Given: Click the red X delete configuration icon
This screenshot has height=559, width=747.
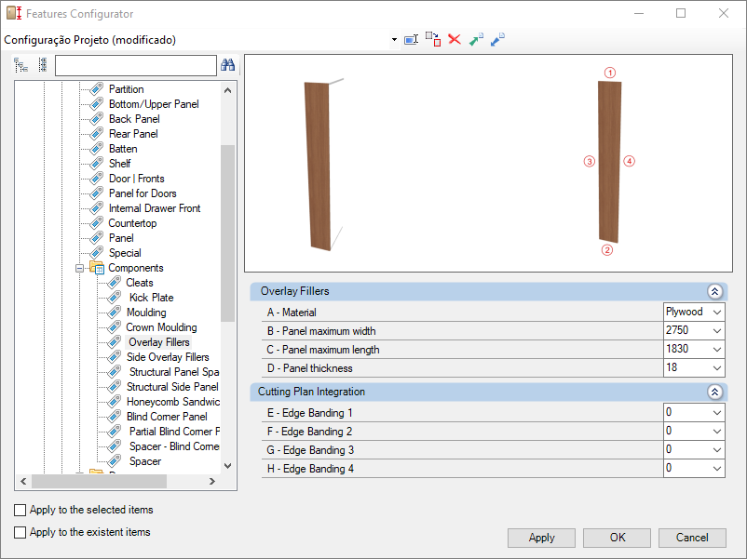Looking at the screenshot, I should coord(455,39).
